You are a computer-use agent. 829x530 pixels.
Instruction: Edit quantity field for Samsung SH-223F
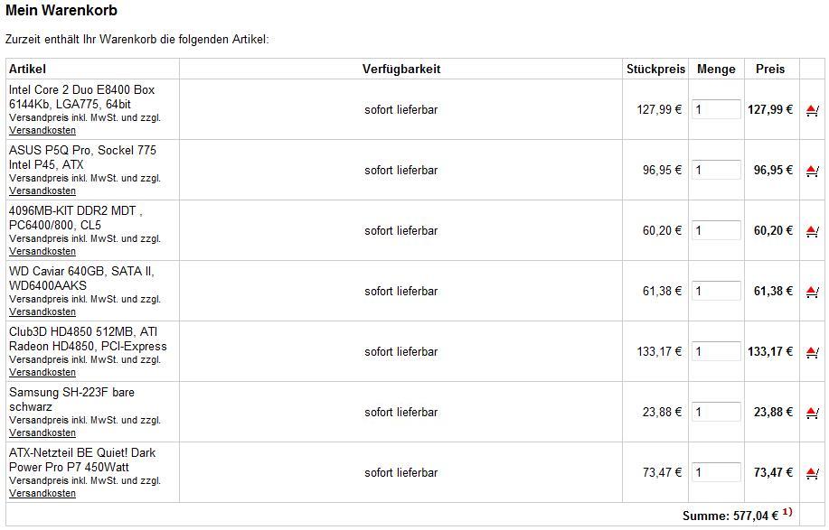(716, 412)
